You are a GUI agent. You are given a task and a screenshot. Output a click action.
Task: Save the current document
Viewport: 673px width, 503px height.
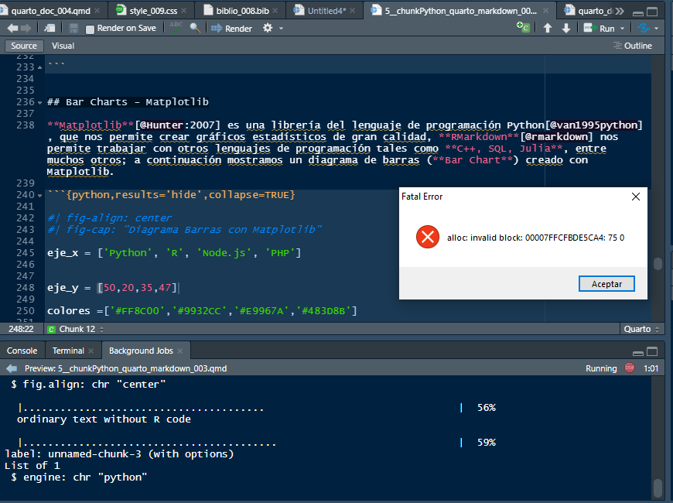click(x=73, y=29)
